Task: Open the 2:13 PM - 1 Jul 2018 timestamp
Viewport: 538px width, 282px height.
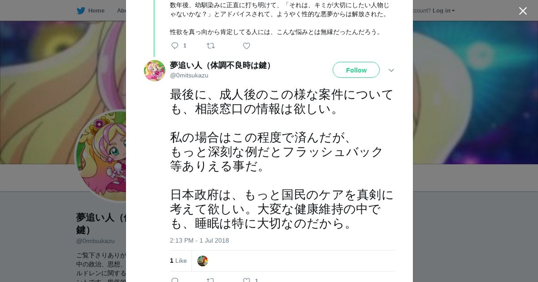Action: pos(200,240)
